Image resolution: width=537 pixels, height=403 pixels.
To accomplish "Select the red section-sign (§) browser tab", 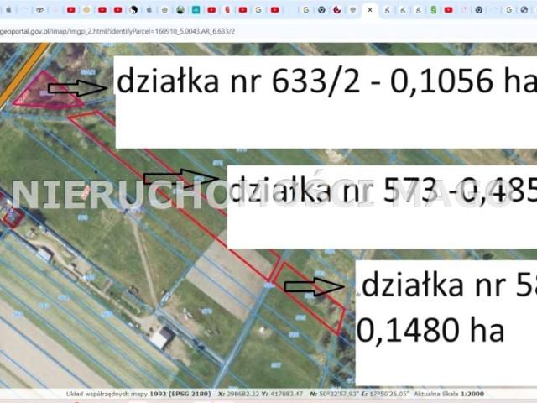I will [x=227, y=10].
